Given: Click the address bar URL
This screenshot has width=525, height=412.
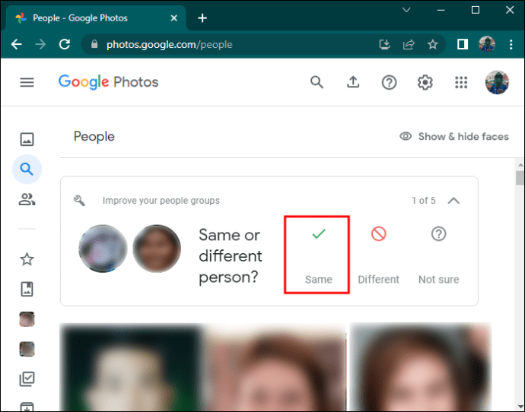Looking at the screenshot, I should click(169, 45).
